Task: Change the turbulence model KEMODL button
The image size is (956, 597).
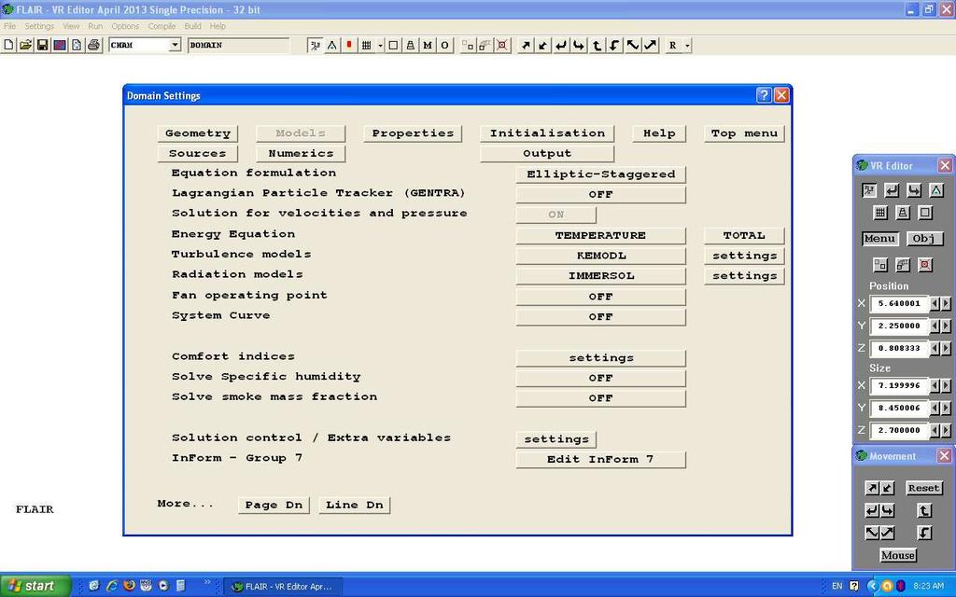Action: click(600, 256)
